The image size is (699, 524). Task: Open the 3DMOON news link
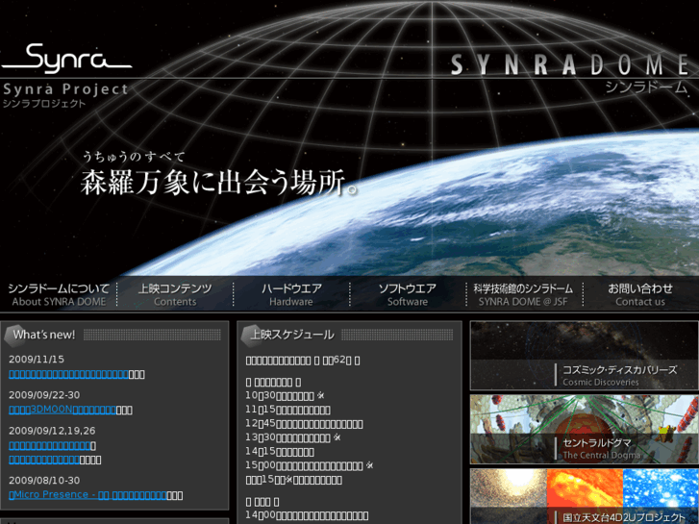click(x=62, y=410)
